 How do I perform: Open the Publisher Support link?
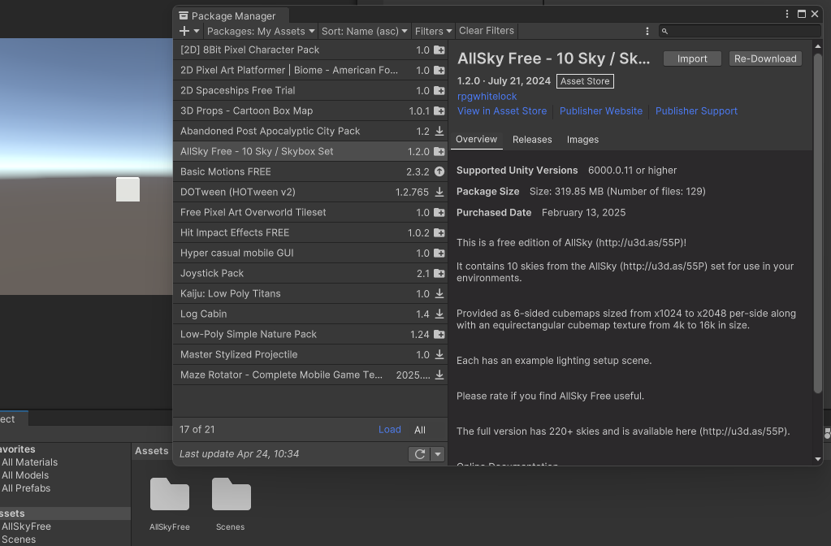point(696,111)
